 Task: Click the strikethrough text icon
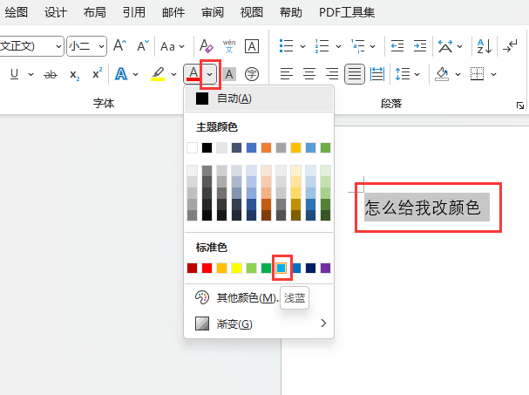tap(50, 74)
